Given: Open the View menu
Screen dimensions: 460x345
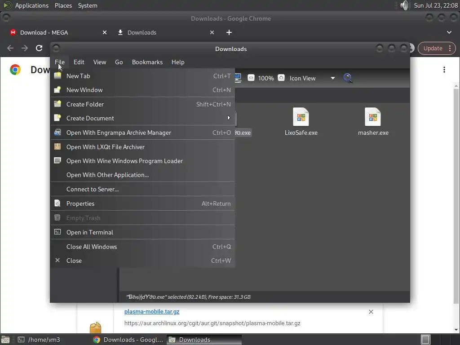Looking at the screenshot, I should (x=100, y=62).
